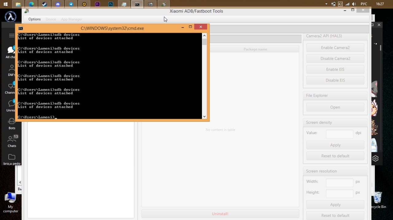Apply the screen resolution values
Screen dimensions: 393x220
pyautogui.click(x=335, y=205)
